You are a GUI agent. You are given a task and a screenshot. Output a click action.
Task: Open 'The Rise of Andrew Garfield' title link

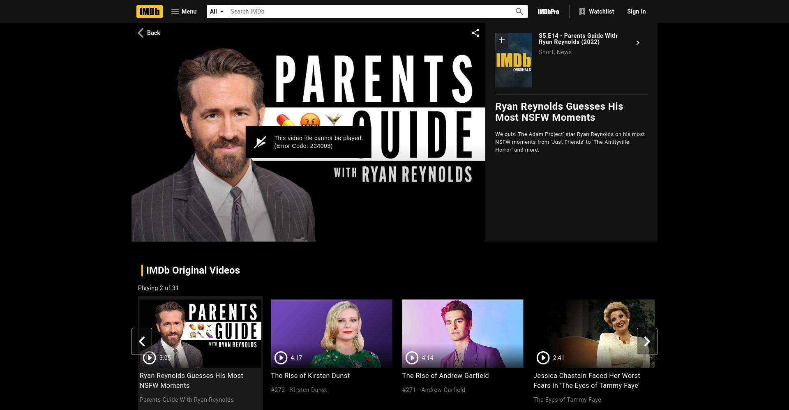pyautogui.click(x=445, y=375)
